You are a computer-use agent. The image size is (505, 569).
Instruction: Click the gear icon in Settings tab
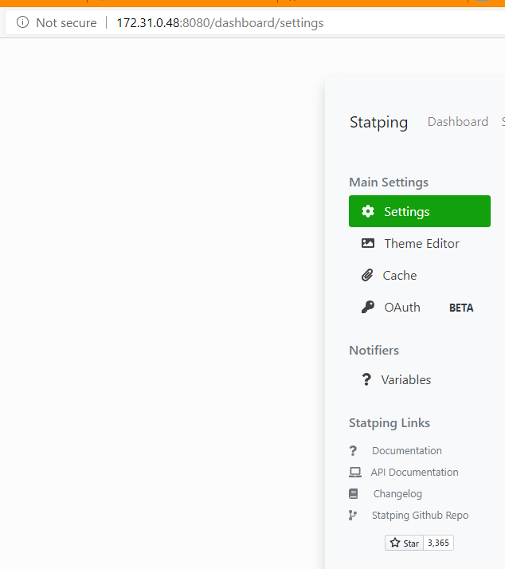pyautogui.click(x=368, y=211)
